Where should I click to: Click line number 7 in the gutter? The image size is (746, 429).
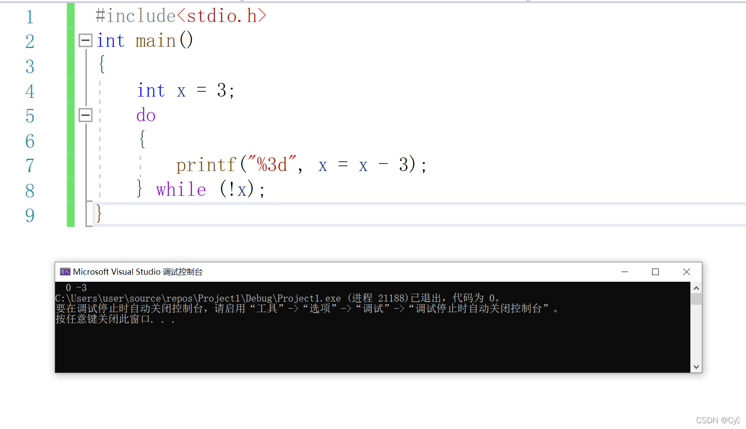[x=30, y=166]
